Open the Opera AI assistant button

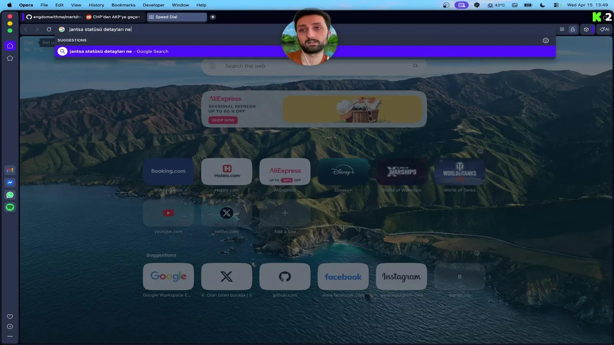pyautogui.click(x=604, y=29)
